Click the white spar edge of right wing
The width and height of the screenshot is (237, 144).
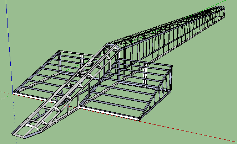point(109,113)
